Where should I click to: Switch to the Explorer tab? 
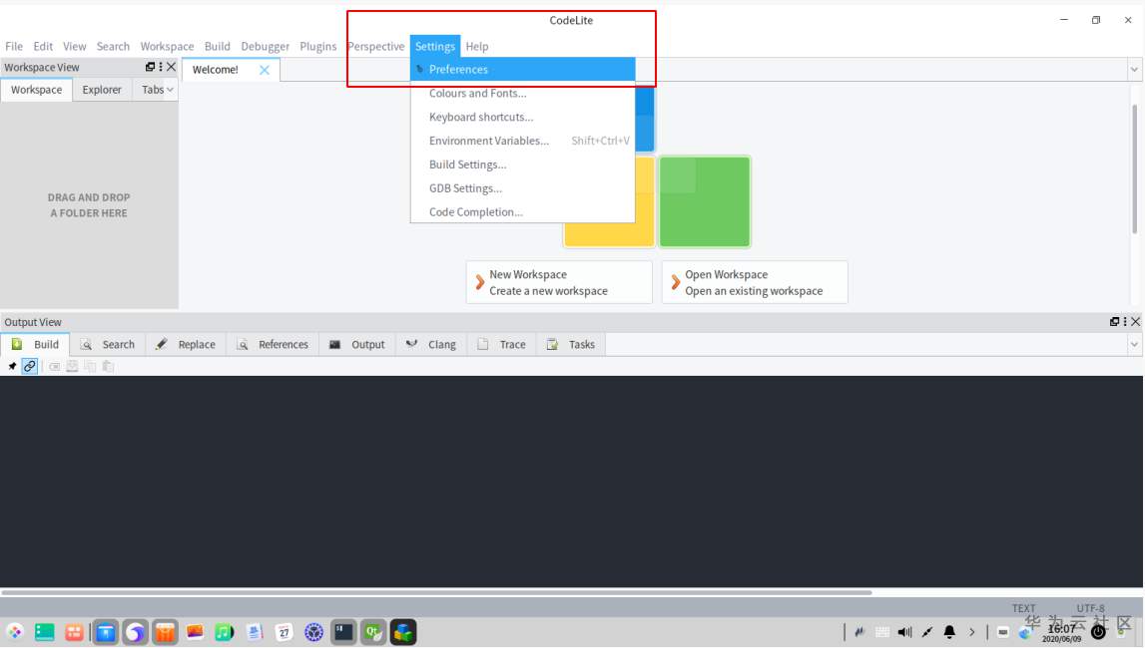[102, 90]
